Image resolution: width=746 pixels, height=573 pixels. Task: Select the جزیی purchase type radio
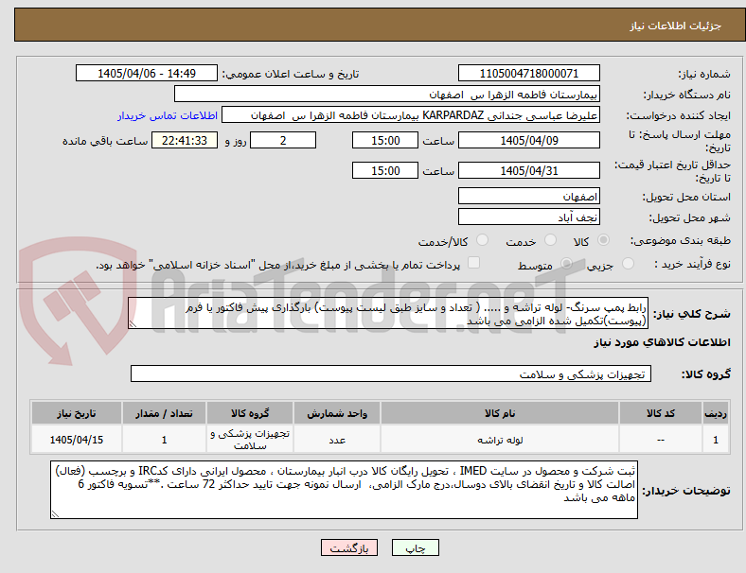pos(628,264)
